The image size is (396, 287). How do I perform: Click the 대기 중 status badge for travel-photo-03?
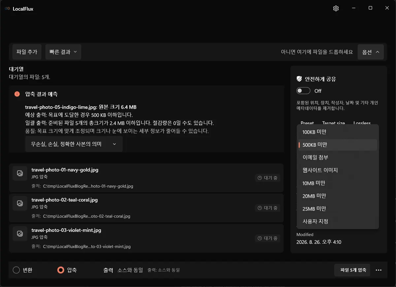point(268,238)
